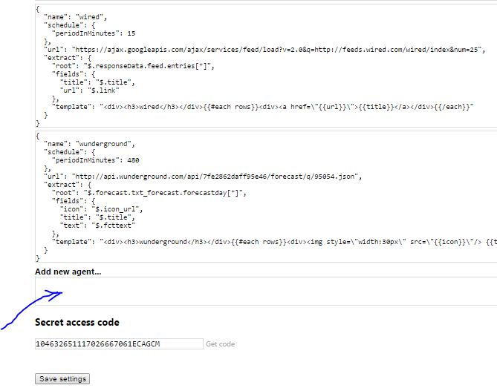The width and height of the screenshot is (497, 388).
Task: Click the wired "title": "$.title" line
Action: coord(97,82)
